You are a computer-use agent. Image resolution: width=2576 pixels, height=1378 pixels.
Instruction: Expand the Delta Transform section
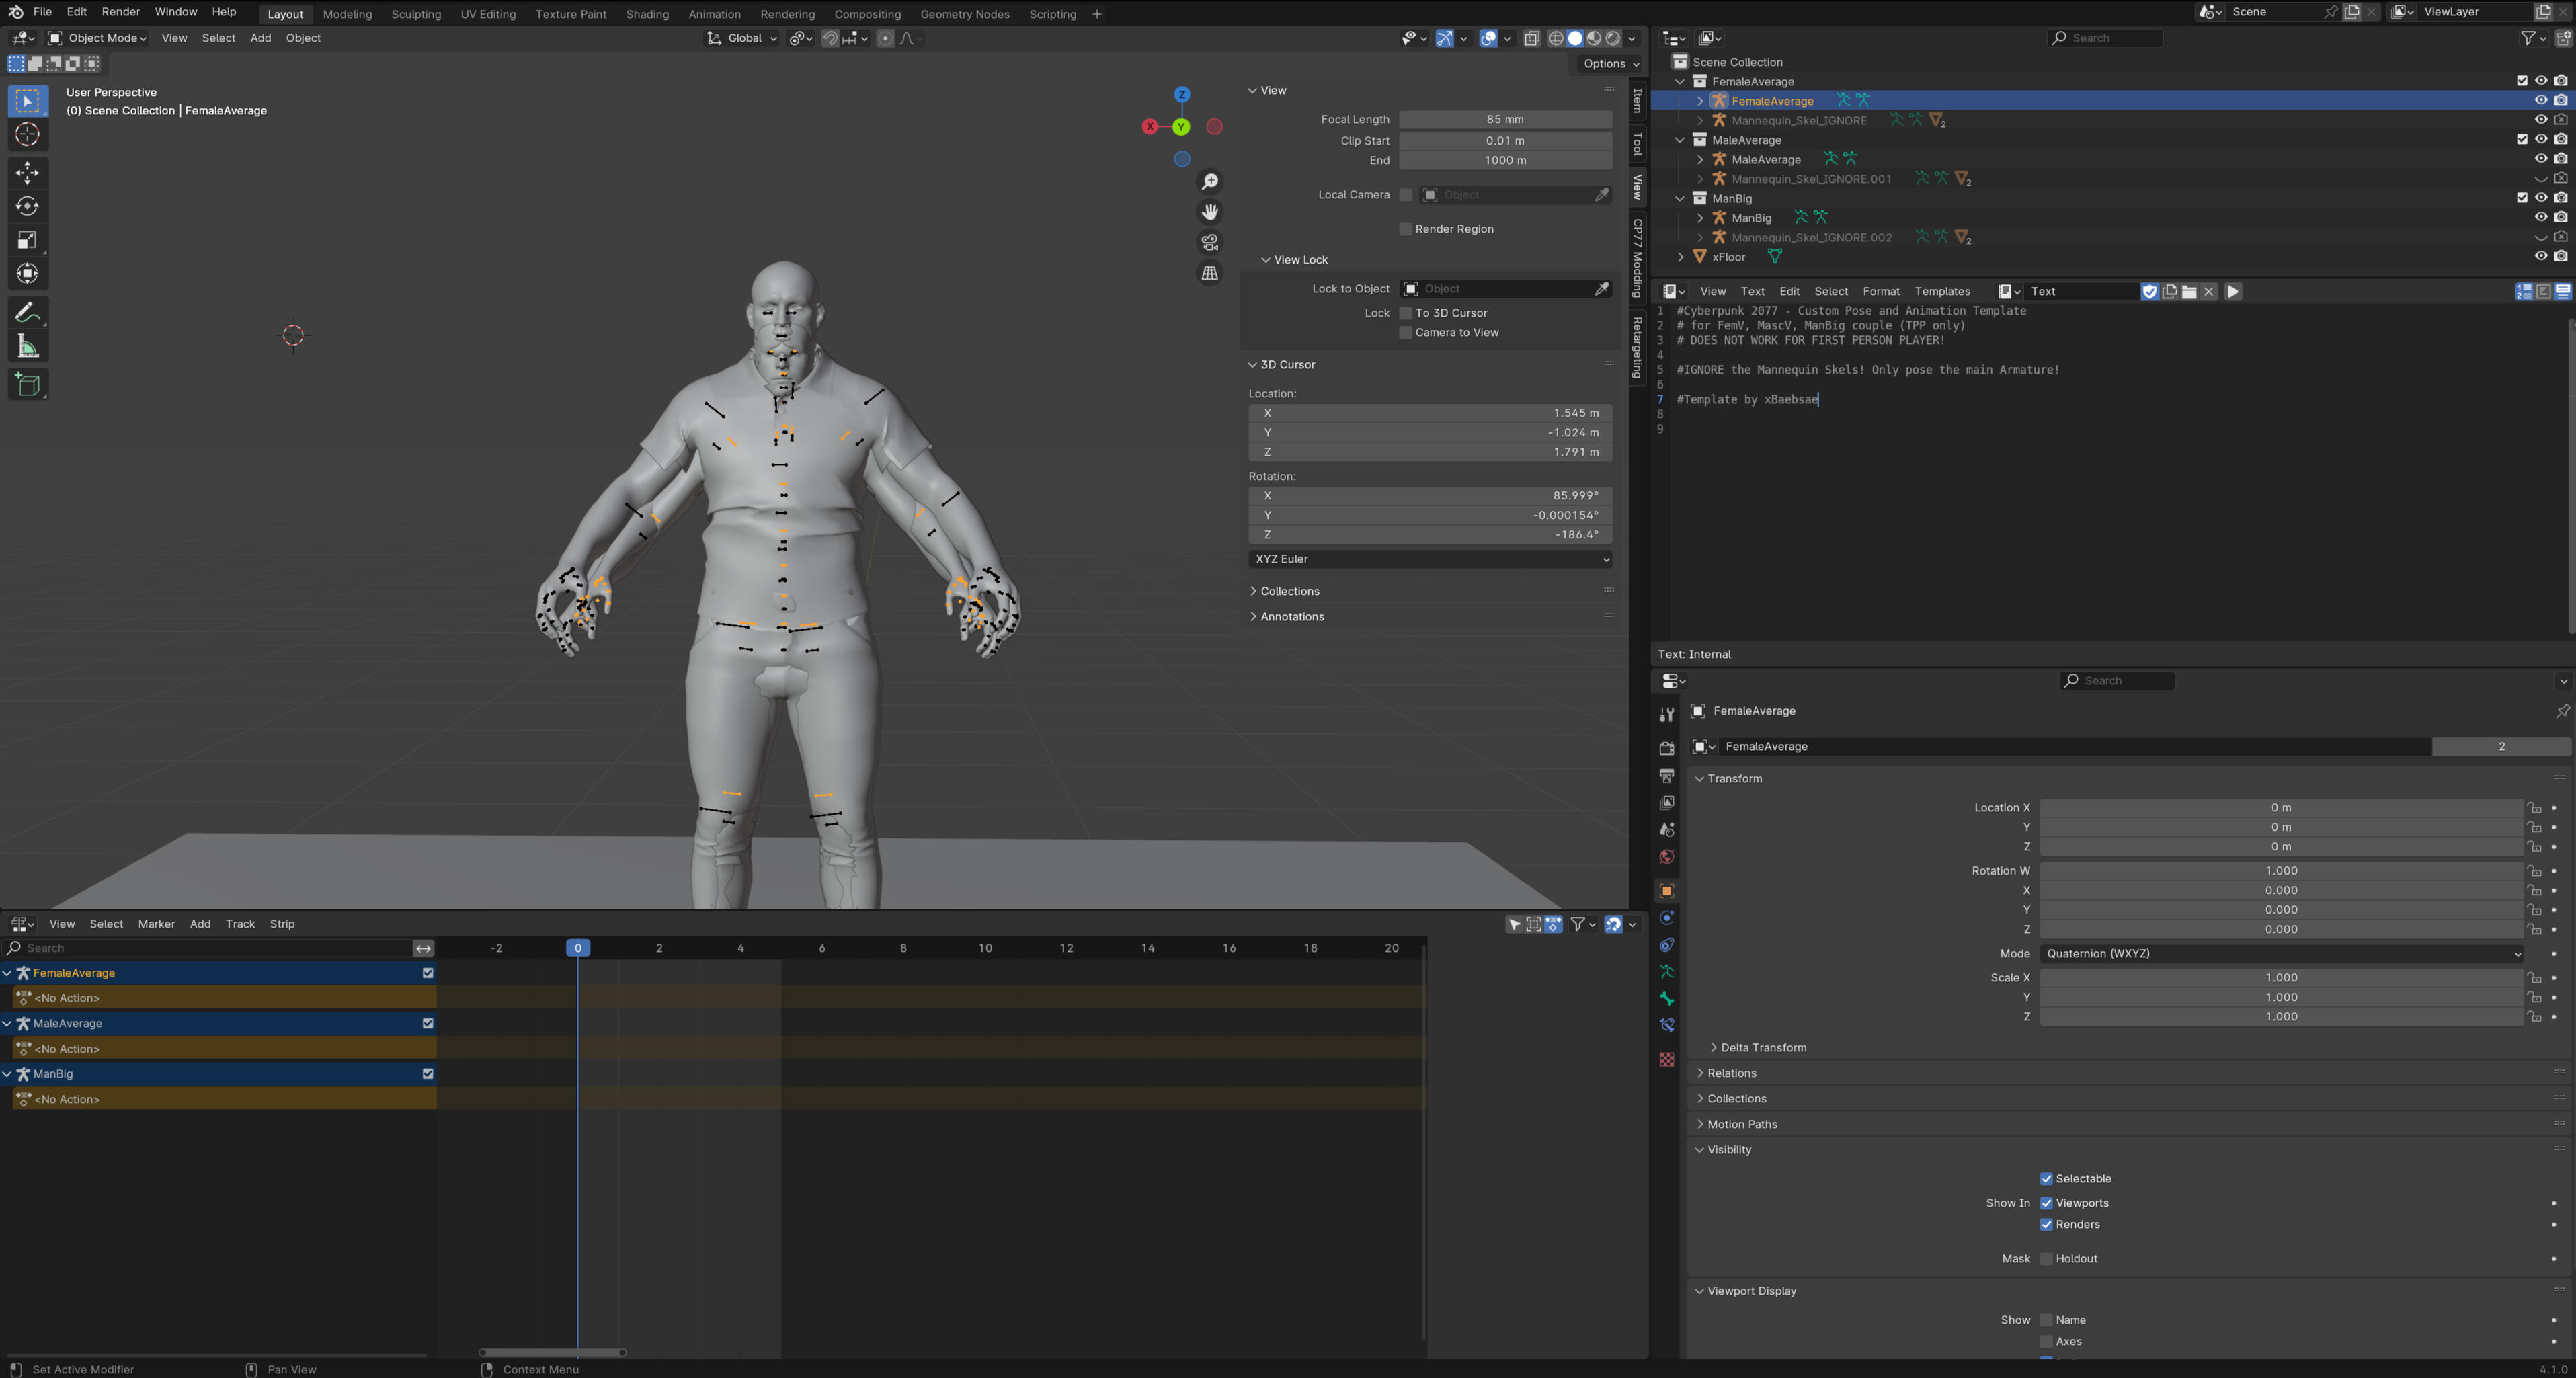tap(1762, 1047)
